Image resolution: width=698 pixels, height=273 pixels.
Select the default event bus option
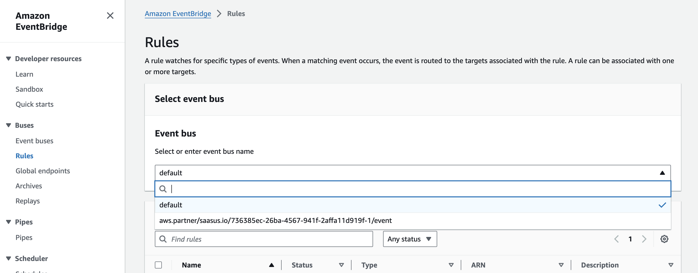(413, 205)
